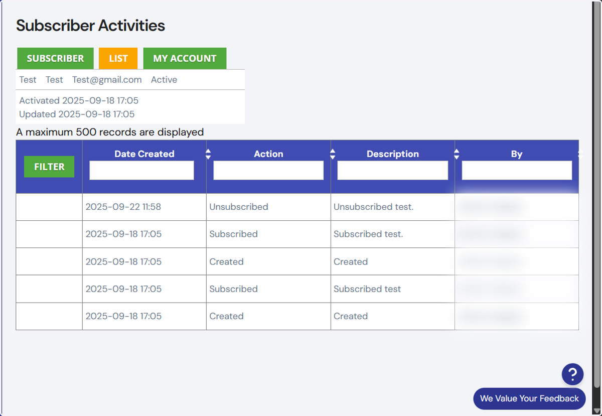
Task: Open We Value Your Feedback button
Action: 529,398
